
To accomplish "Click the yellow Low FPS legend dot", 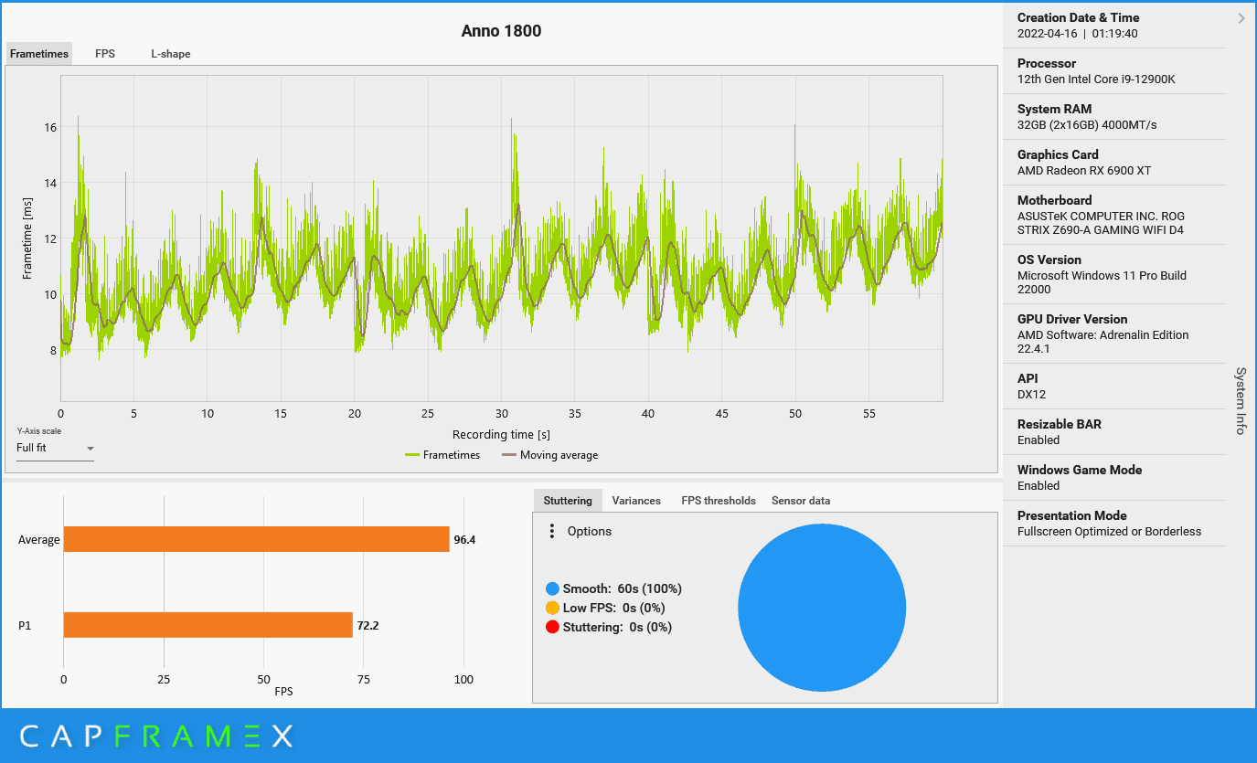I will click(x=552, y=608).
